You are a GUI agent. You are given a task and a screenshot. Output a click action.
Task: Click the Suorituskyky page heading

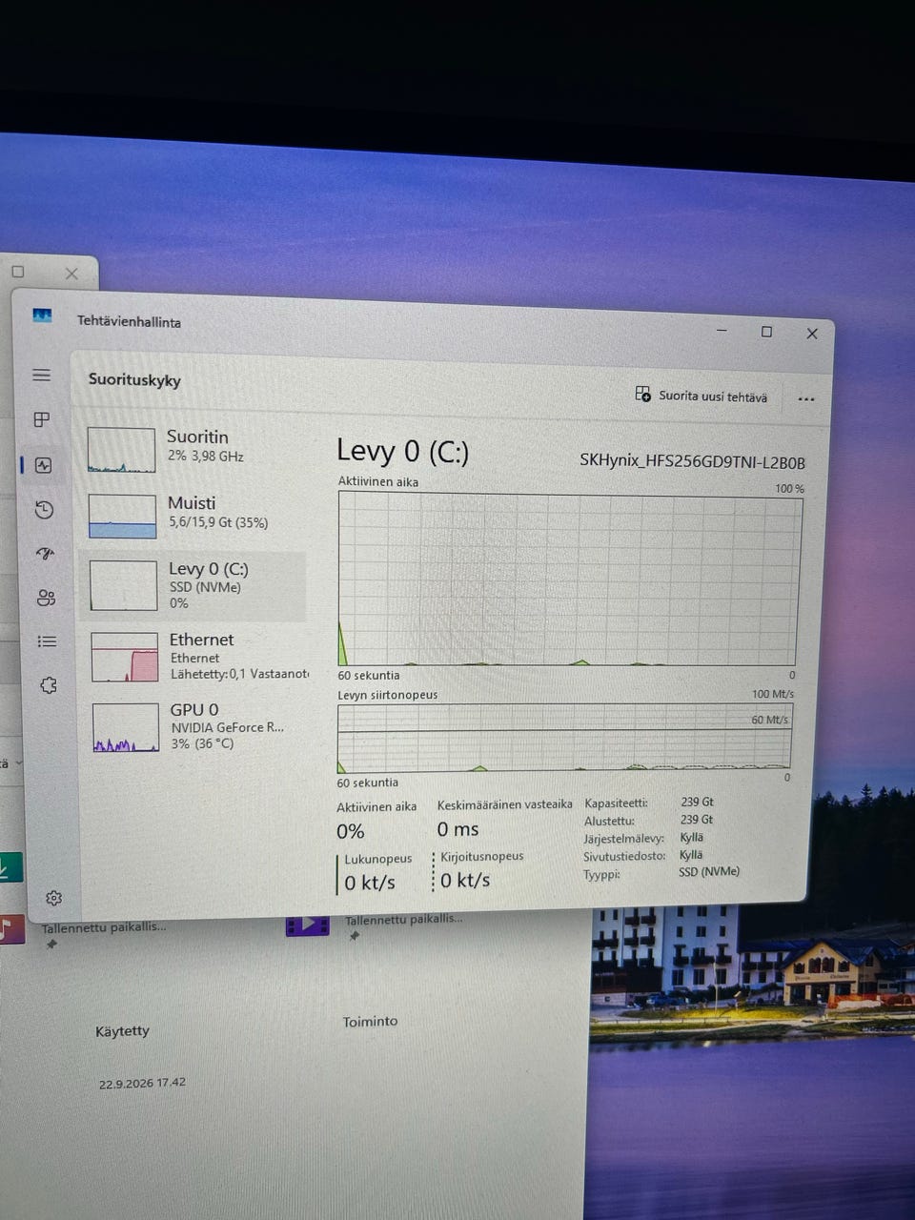[x=134, y=380]
